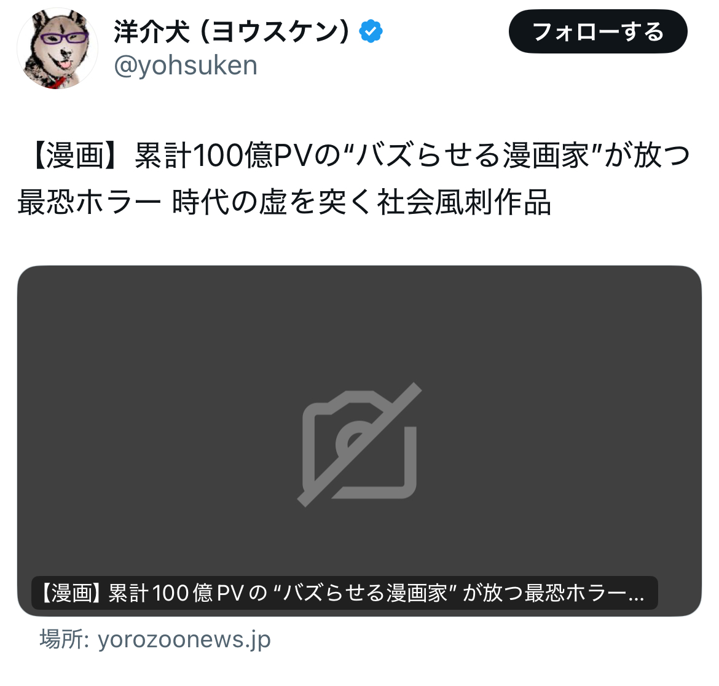This screenshot has height=686, width=719.
Task: Click the @yohsuken handle
Action: [186, 65]
